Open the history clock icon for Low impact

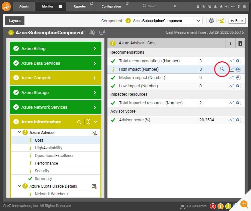238,86
